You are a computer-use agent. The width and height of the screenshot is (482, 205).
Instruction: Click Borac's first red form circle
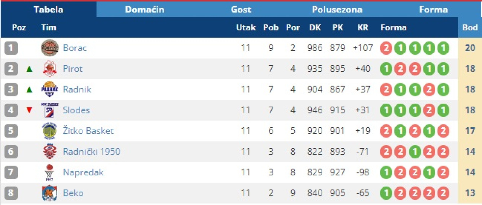[386, 48]
